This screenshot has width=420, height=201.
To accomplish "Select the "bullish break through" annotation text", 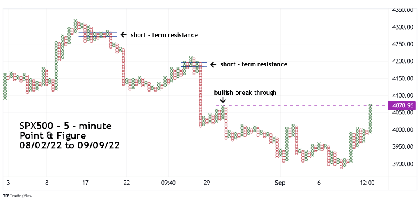I will point(245,93).
